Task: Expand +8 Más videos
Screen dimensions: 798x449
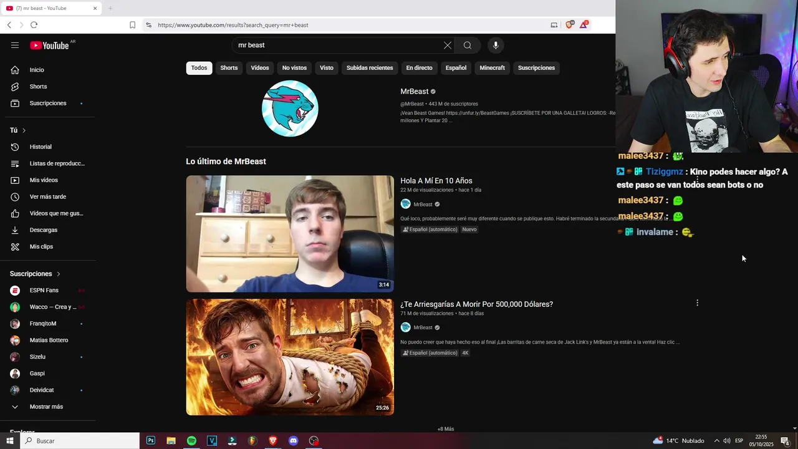Action: [x=446, y=429]
